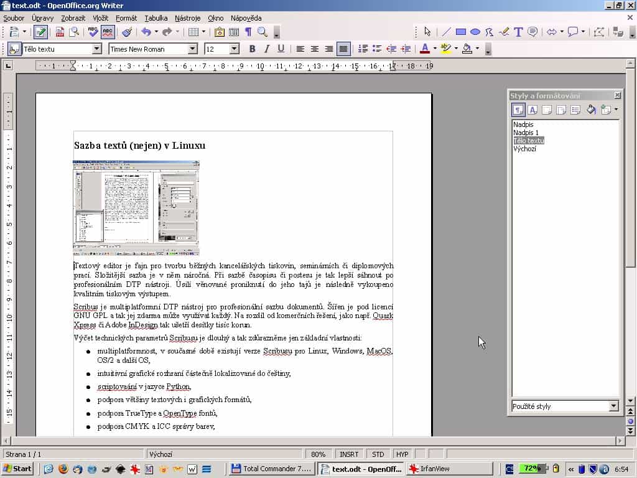Open the Block Arrows shapes tool
The height and width of the screenshot is (478, 637).
(551, 32)
